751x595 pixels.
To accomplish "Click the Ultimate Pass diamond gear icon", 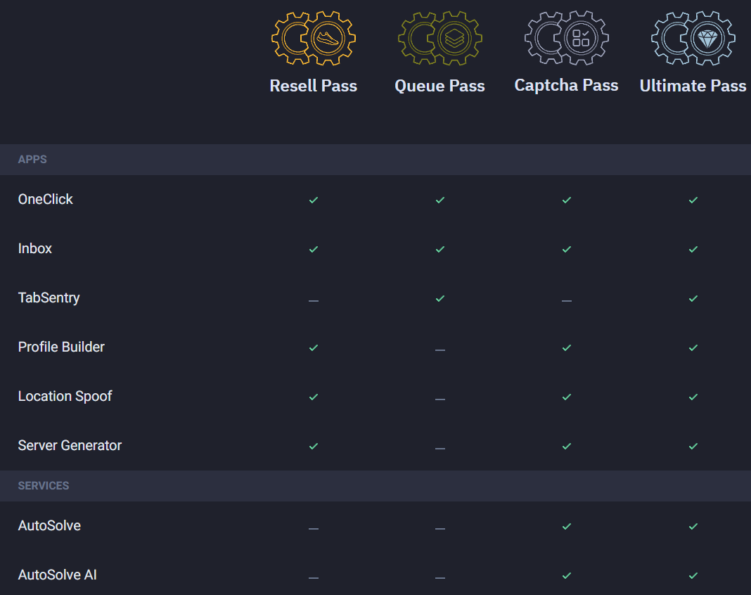I will [x=693, y=38].
